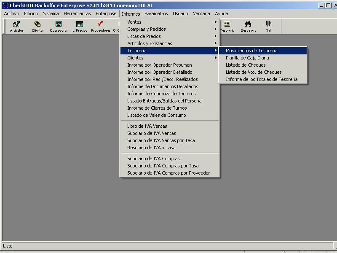The width and height of the screenshot is (337, 253).
Task: Close the open Informes menu
Action: tap(131, 14)
